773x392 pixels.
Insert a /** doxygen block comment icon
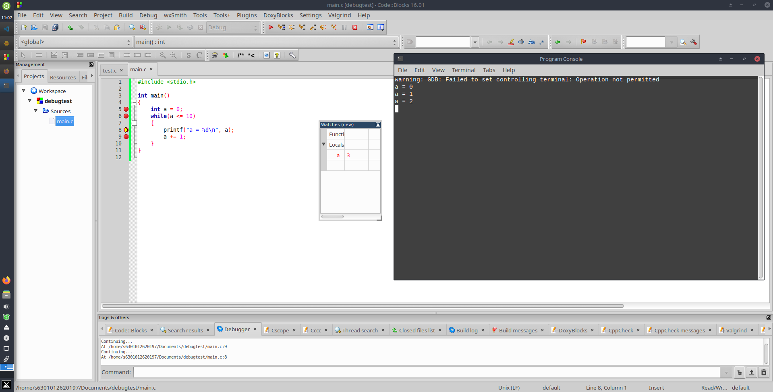(240, 55)
